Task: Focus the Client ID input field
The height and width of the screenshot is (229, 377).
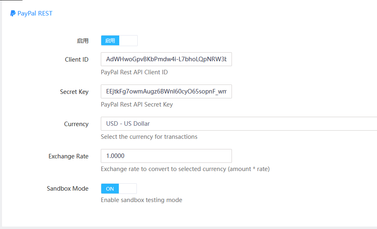Action: pyautogui.click(x=166, y=59)
